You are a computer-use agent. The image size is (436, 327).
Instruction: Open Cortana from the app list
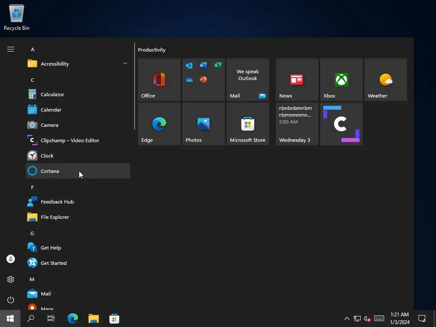(78, 171)
